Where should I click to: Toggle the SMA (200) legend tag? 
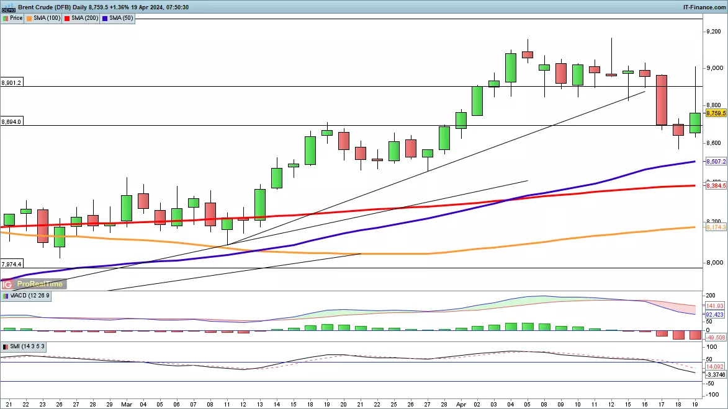tap(81, 18)
